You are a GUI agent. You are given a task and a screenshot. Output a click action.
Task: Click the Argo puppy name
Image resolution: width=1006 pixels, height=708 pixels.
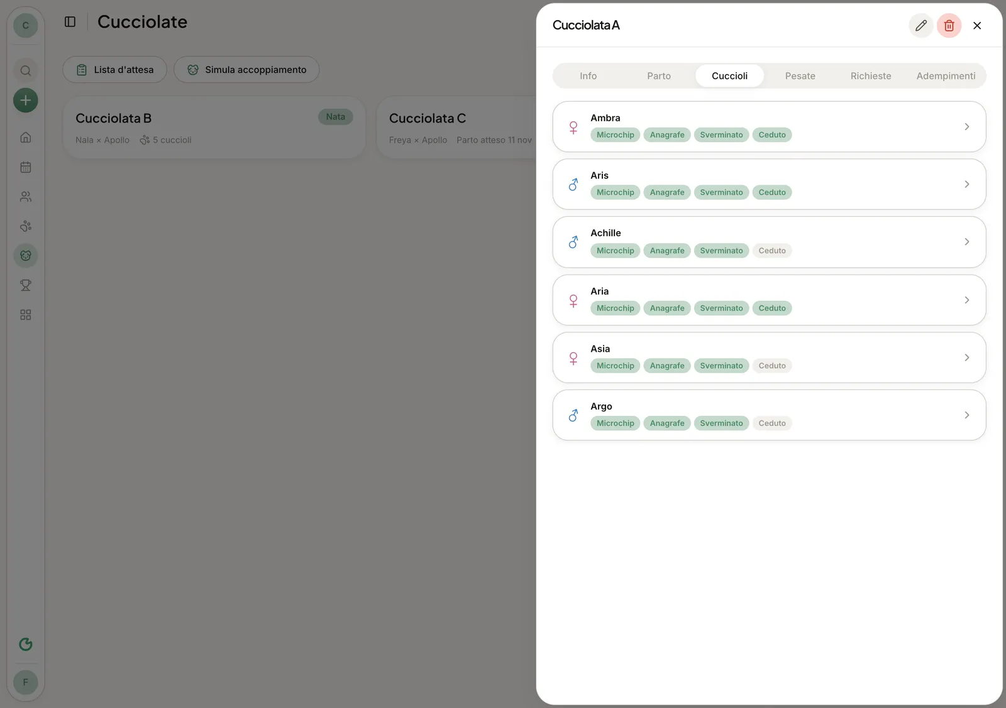click(601, 406)
